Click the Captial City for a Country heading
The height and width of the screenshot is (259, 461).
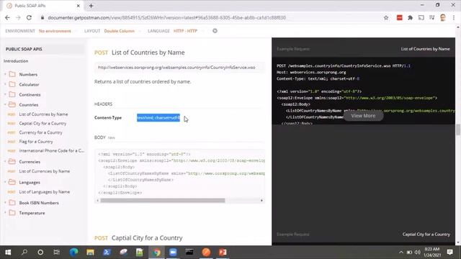click(147, 238)
